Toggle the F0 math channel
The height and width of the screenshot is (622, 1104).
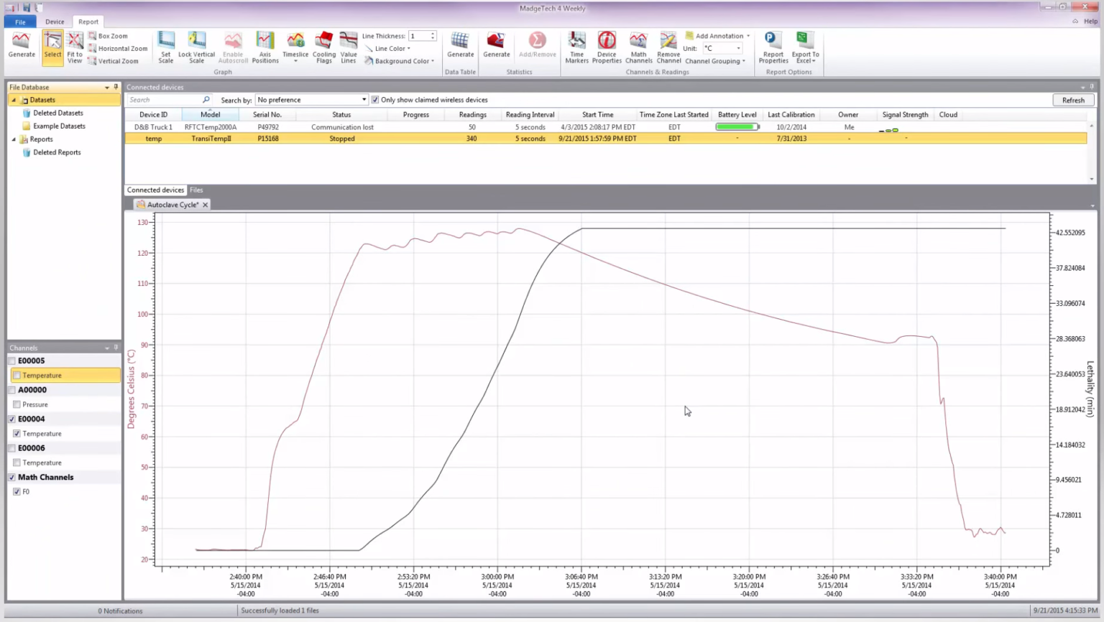[17, 491]
